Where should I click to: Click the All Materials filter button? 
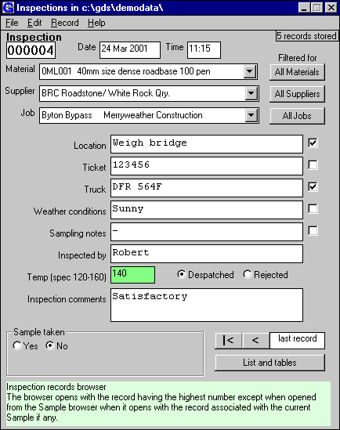297,72
